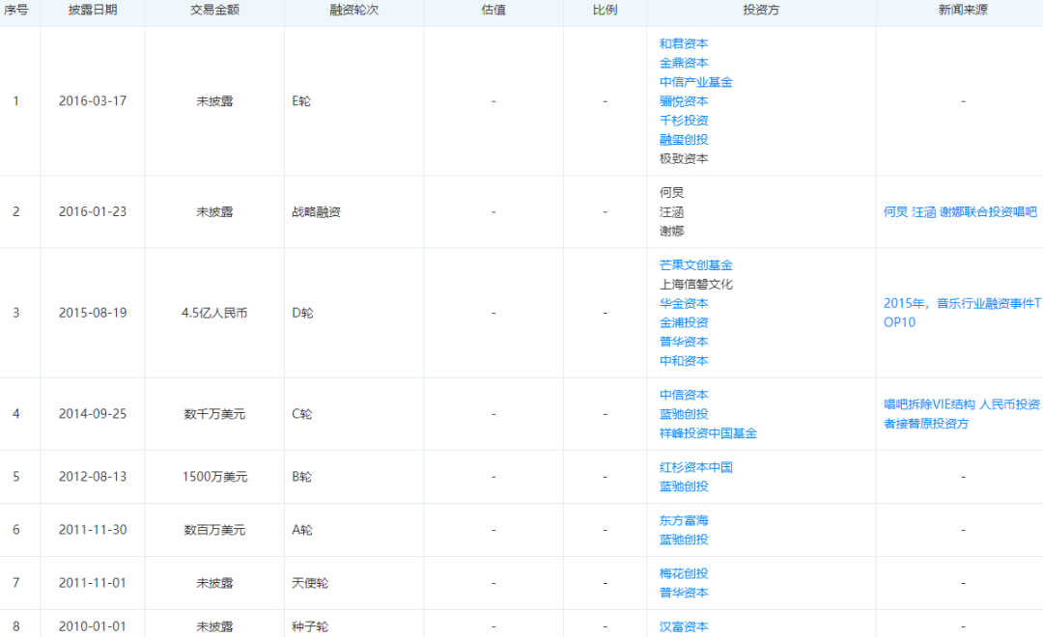1043x637 pixels.
Task: Open the 梅花创投 investor link
Action: click(x=683, y=574)
